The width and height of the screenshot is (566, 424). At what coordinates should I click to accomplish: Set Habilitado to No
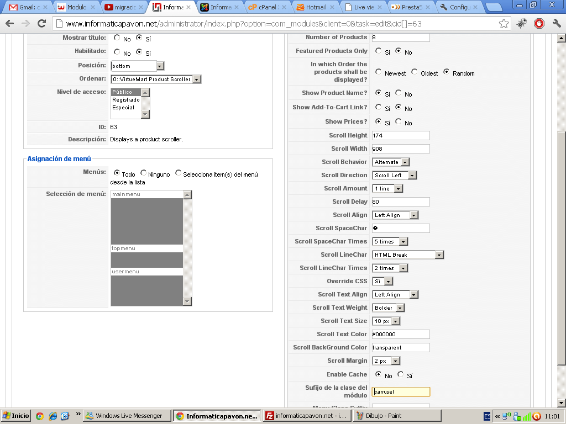[117, 52]
